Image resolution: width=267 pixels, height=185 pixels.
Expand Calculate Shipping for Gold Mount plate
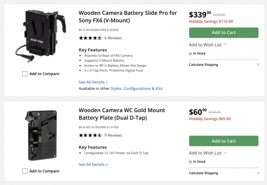(x=223, y=173)
